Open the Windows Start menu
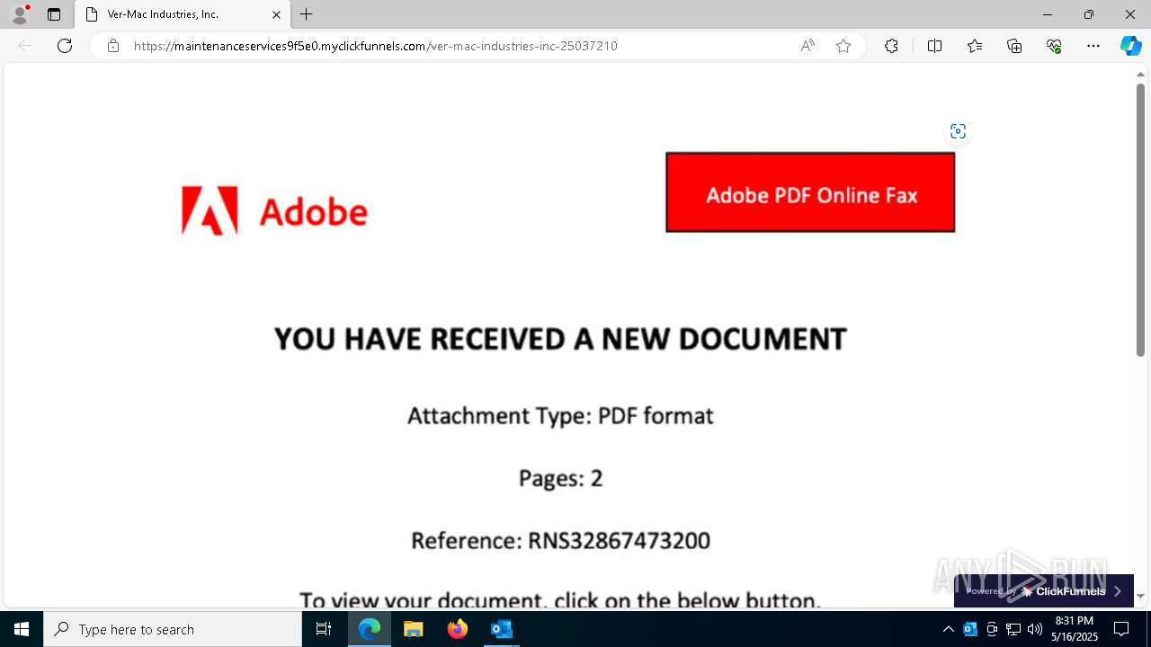The height and width of the screenshot is (647, 1151). pyautogui.click(x=22, y=629)
